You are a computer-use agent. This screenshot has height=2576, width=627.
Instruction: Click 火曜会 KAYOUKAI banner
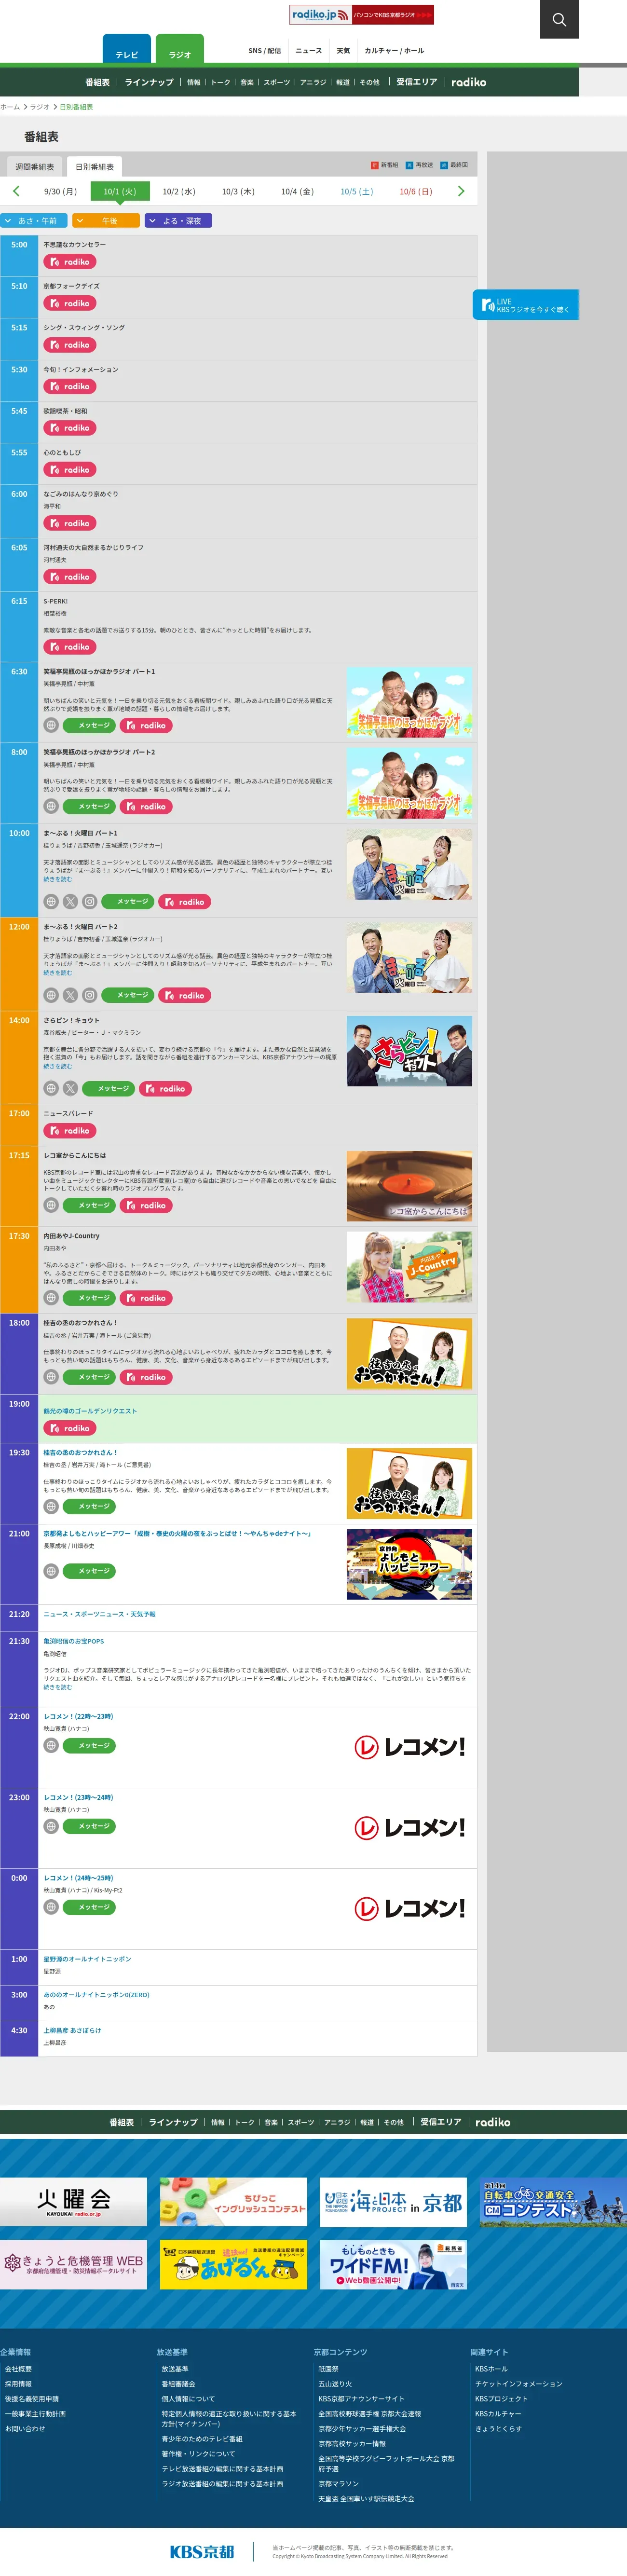pos(74,2202)
